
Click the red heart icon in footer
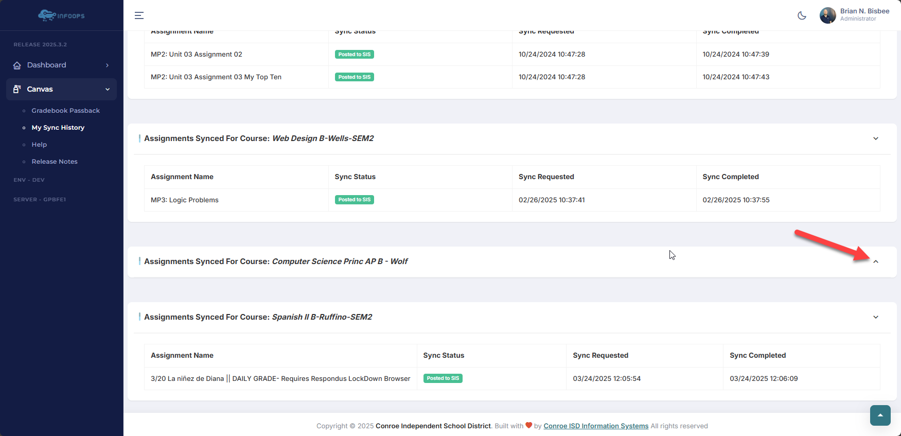pyautogui.click(x=528, y=425)
